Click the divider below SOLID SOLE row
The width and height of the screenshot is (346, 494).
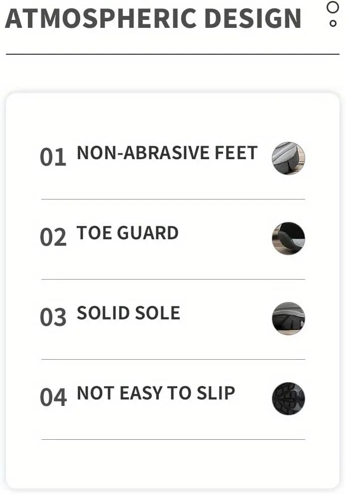click(173, 359)
